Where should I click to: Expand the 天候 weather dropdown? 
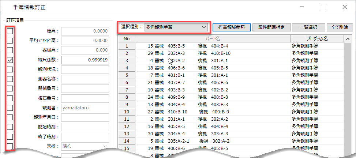85,146
